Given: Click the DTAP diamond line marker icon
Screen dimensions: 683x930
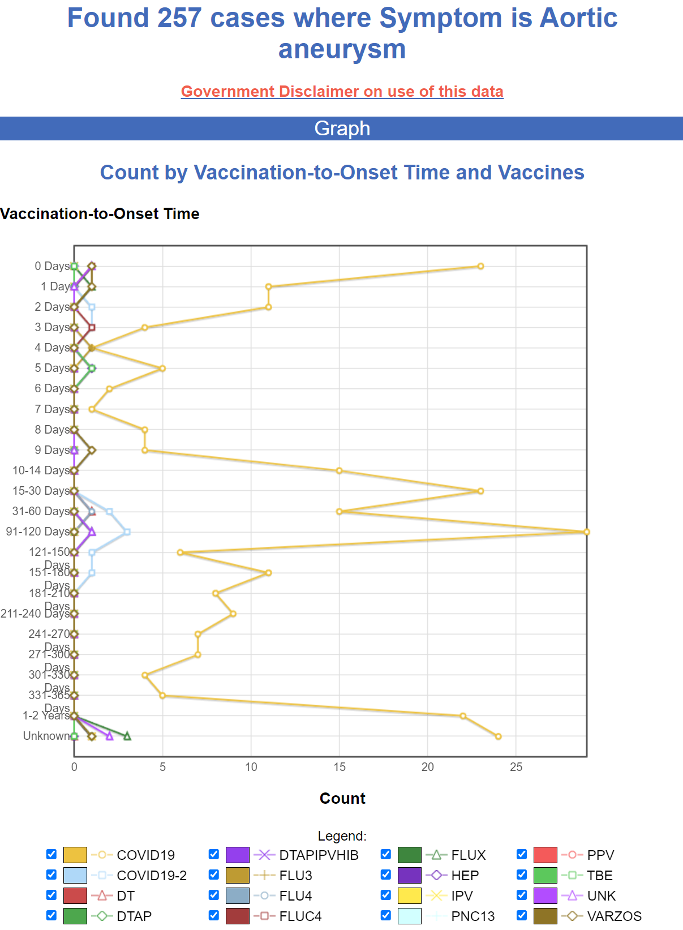Looking at the screenshot, I should (102, 916).
